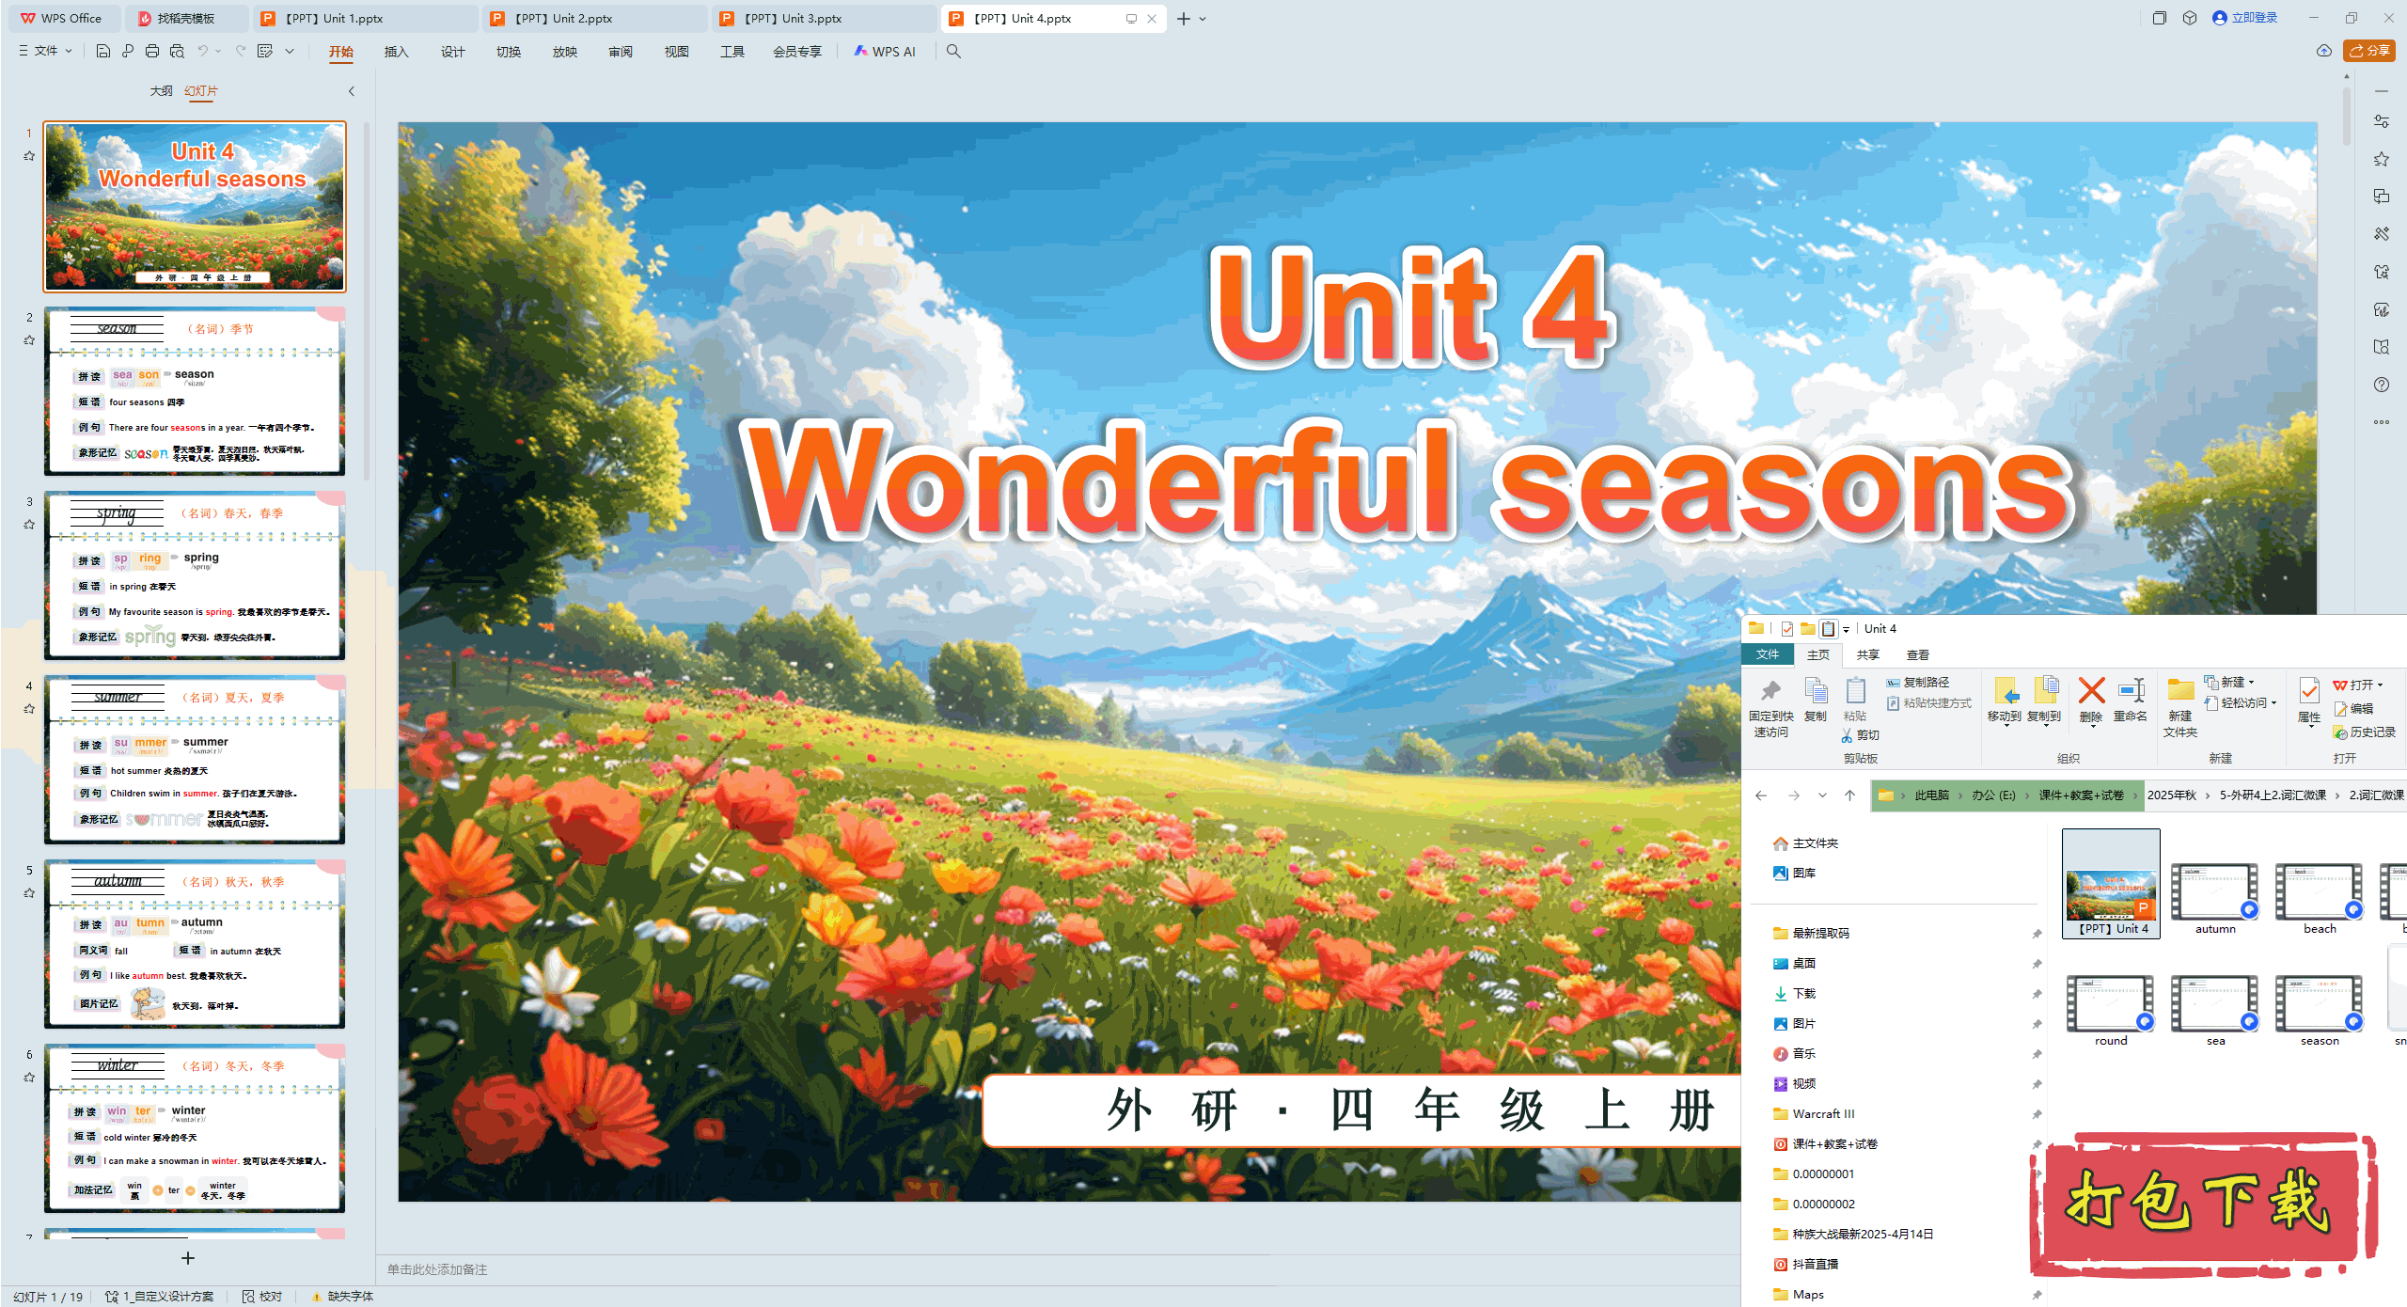Click the star icon in WPS right sidebar
Viewport: 2407px width, 1307px height.
coord(2382,159)
